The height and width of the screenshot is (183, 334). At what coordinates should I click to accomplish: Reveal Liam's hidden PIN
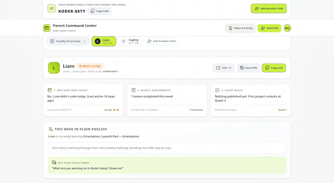pyautogui.click(x=224, y=68)
